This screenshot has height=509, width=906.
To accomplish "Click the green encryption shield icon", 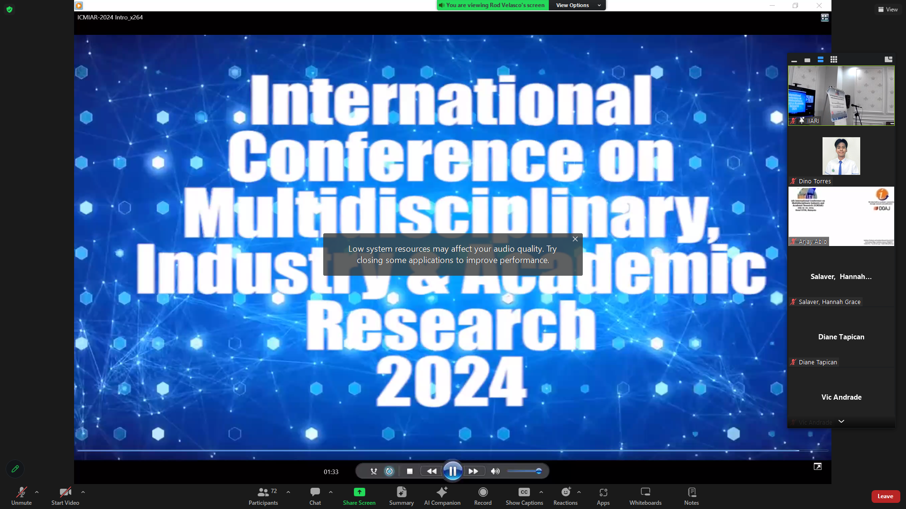I will tap(9, 9).
